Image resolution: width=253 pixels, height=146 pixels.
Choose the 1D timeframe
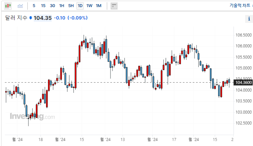click(x=80, y=6)
